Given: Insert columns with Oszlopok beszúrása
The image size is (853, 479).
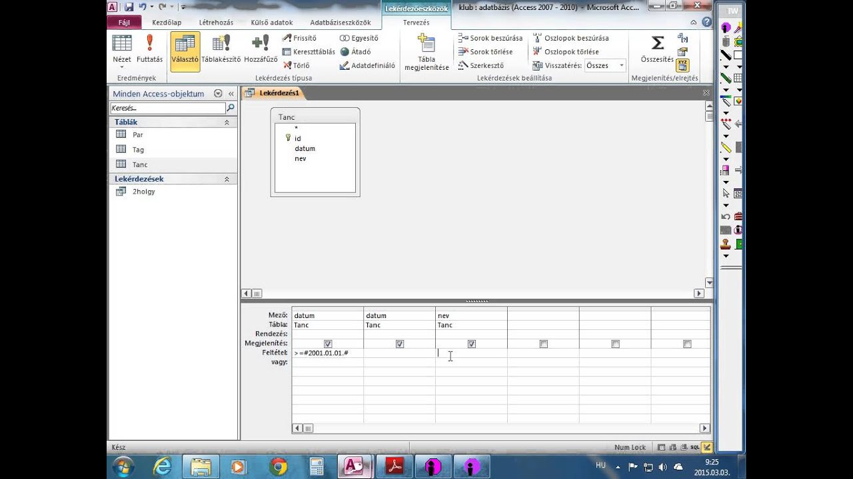Looking at the screenshot, I should [x=570, y=38].
